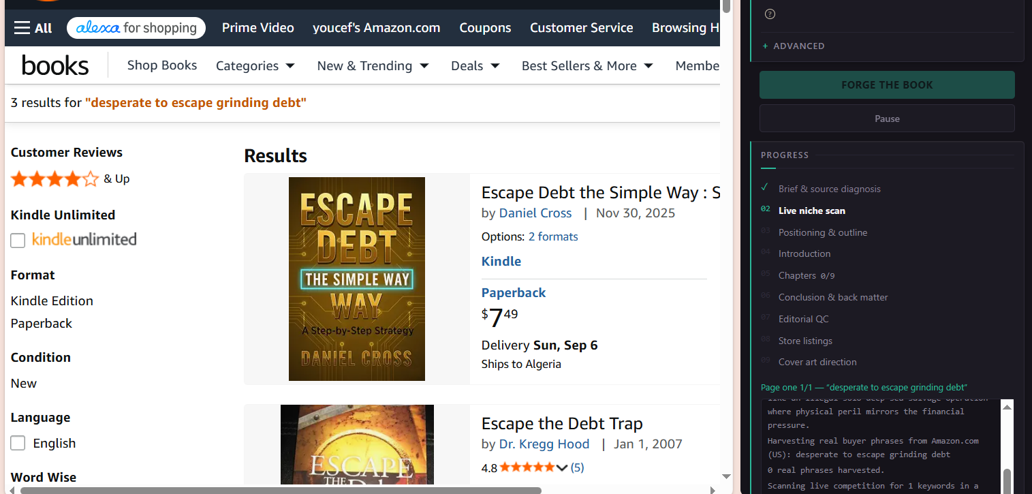1032x494 pixels.
Task: Expand the New & Trending menu
Action: coord(373,66)
